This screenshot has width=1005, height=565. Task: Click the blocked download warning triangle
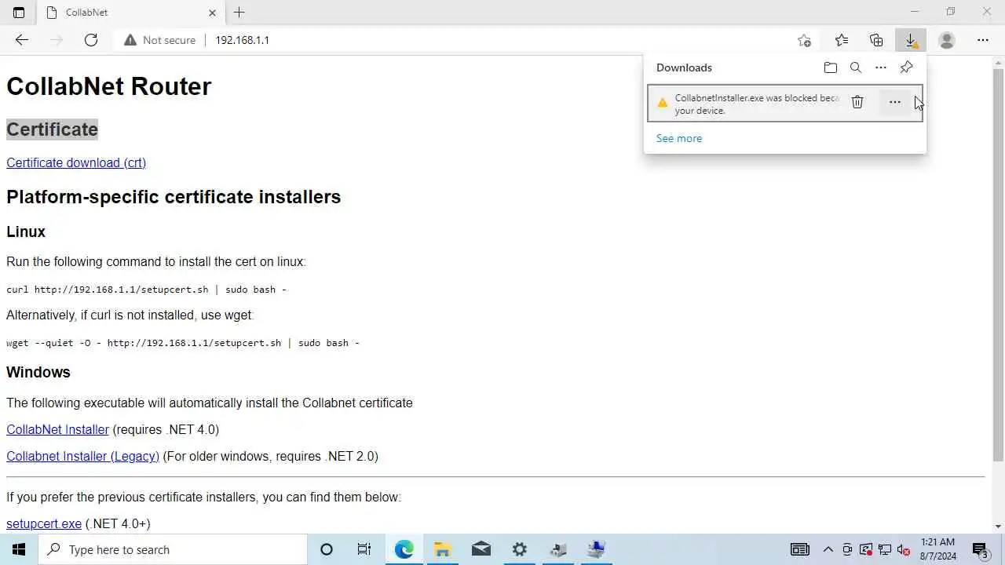click(663, 103)
